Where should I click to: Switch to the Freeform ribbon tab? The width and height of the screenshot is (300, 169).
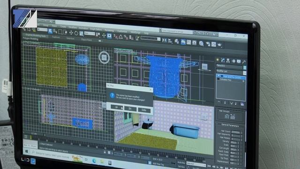56,37
